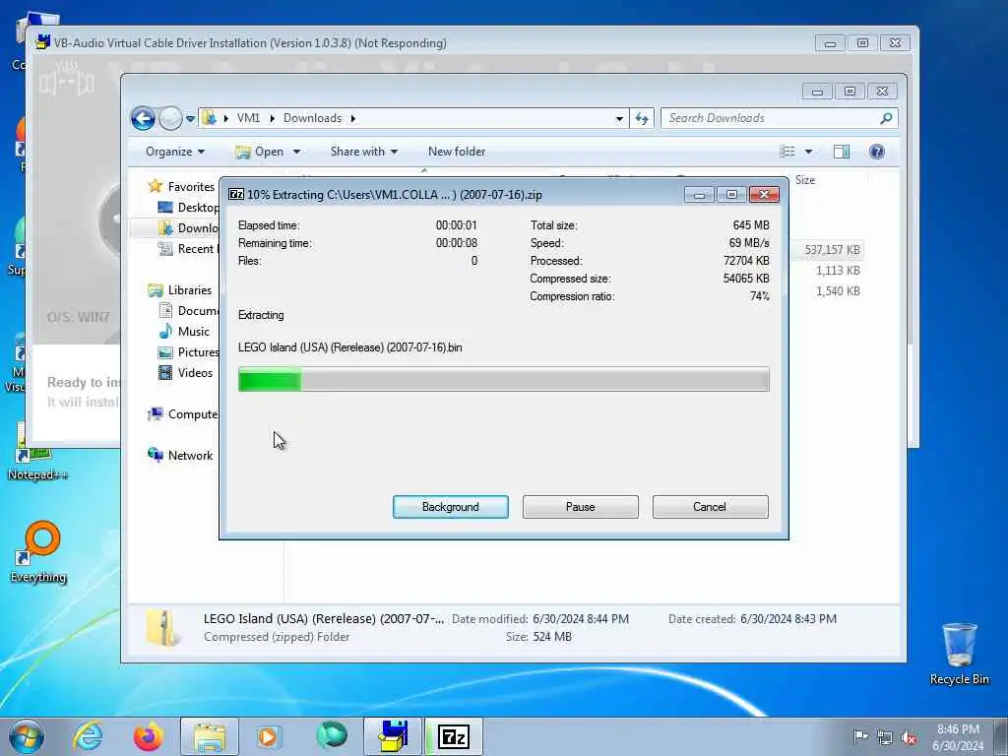This screenshot has height=756, width=1008.
Task: Click the Size column header
Action: pos(805,180)
